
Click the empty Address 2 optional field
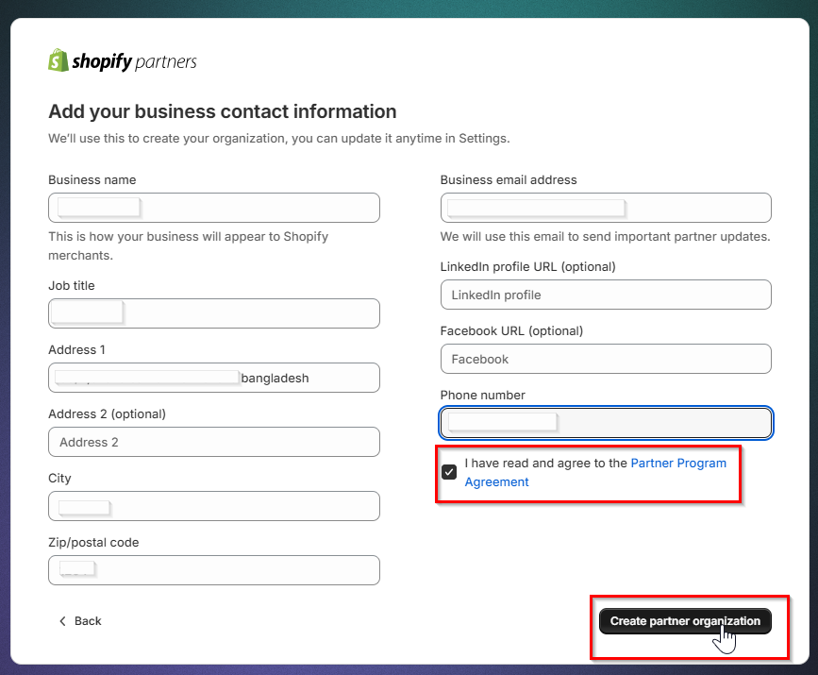(213, 442)
